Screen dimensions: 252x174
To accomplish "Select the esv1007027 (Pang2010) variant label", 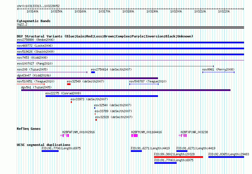I will 35,63.
